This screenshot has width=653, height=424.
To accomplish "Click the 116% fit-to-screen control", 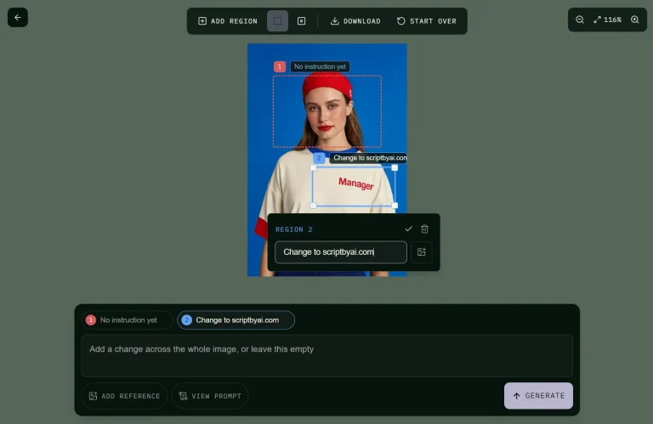I will 608,20.
